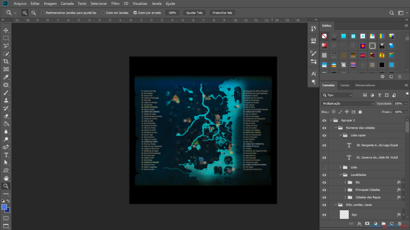Pick the Eyedropper tool

[x=6, y=77]
